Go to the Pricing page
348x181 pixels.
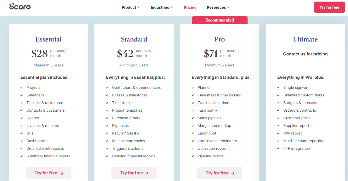(190, 7)
